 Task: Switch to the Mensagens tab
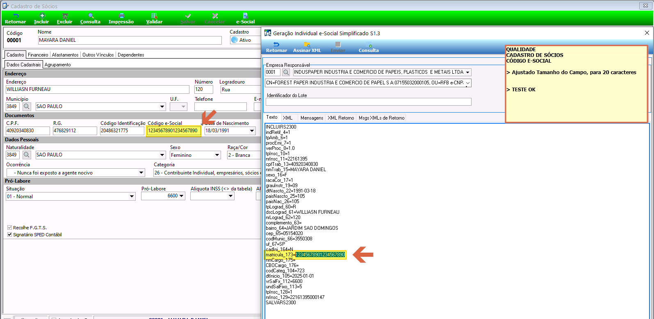pos(312,118)
